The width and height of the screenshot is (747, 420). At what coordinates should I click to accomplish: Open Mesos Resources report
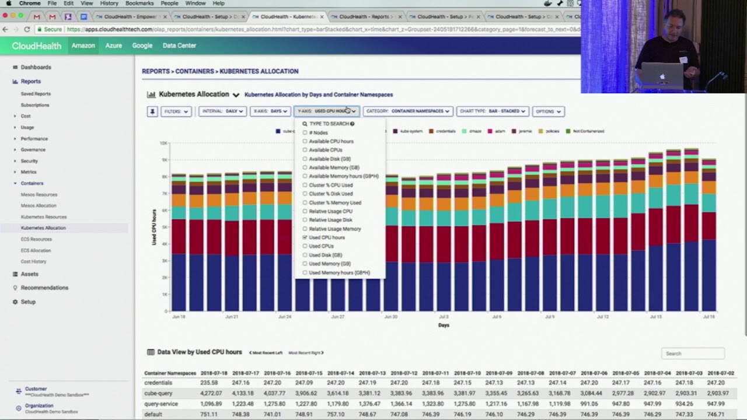coord(39,194)
